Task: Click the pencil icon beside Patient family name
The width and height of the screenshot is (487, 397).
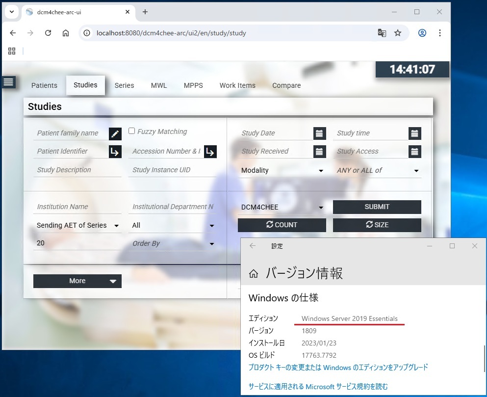Action: coord(115,133)
